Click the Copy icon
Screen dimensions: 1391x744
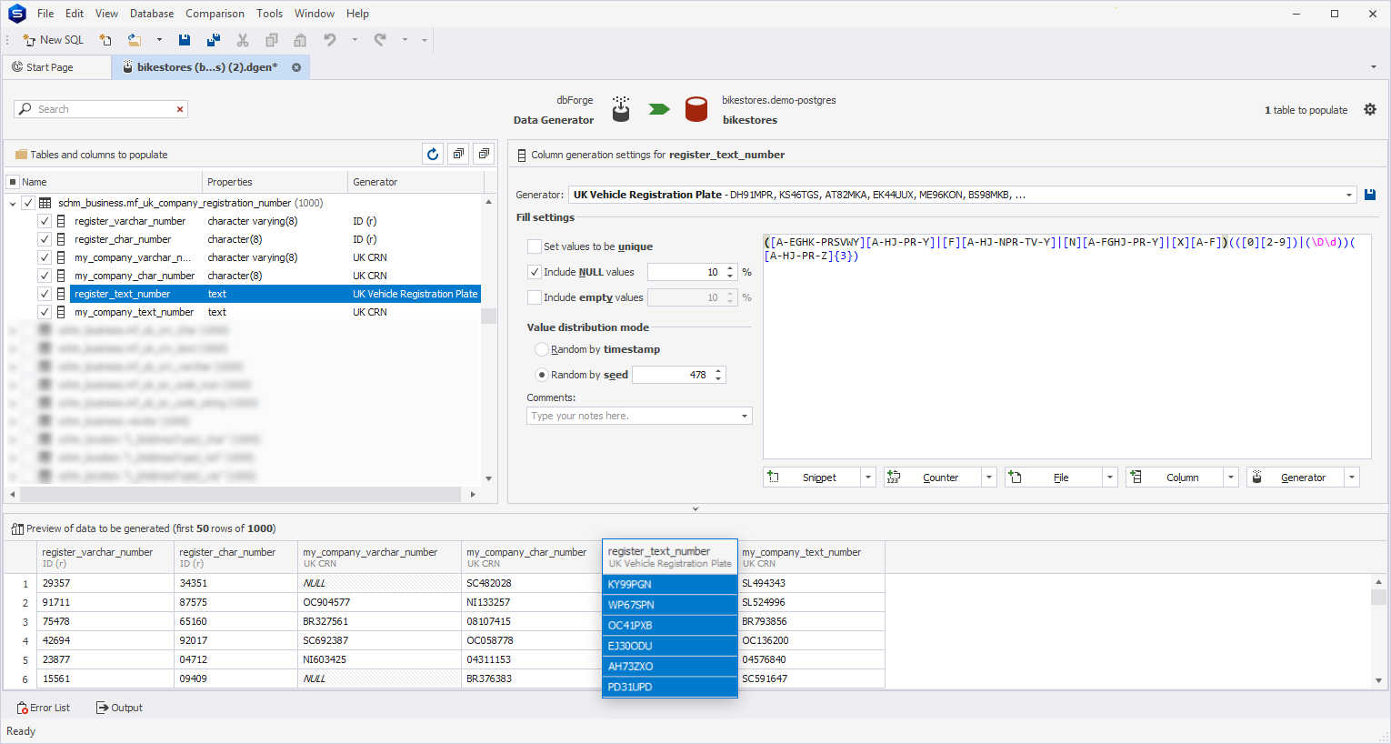[271, 40]
